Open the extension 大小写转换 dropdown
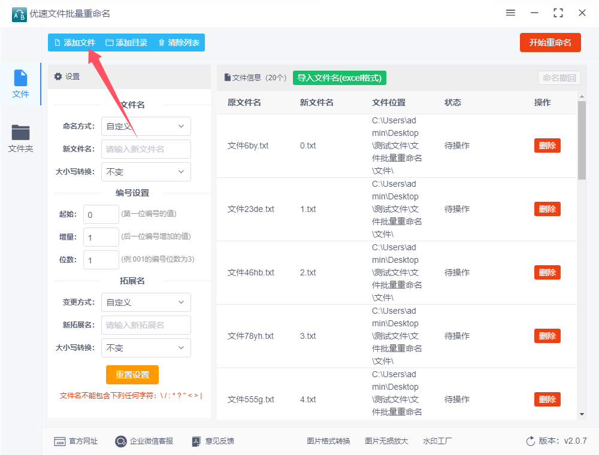 click(146, 348)
